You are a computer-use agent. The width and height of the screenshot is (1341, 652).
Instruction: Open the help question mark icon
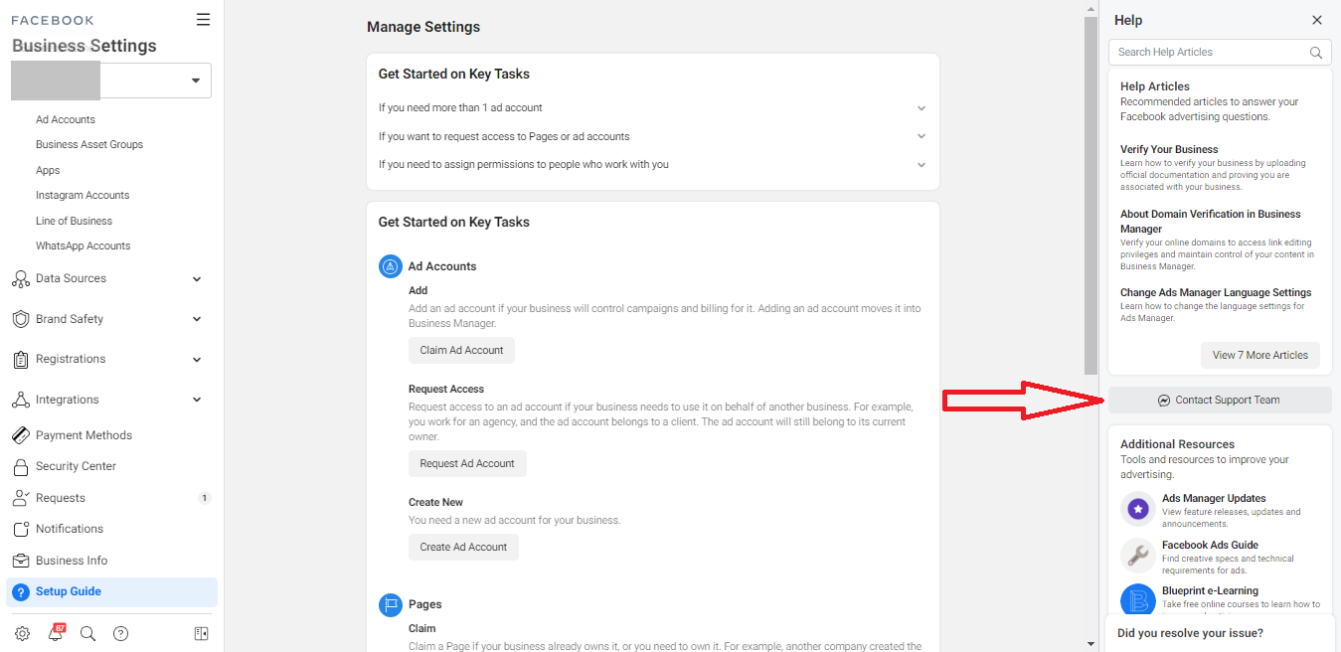pos(120,634)
